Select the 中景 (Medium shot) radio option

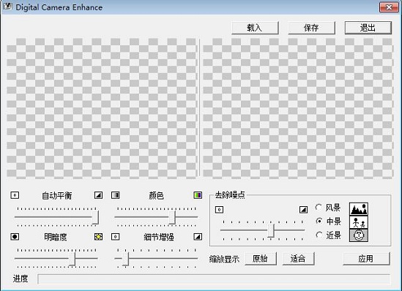pos(329,221)
